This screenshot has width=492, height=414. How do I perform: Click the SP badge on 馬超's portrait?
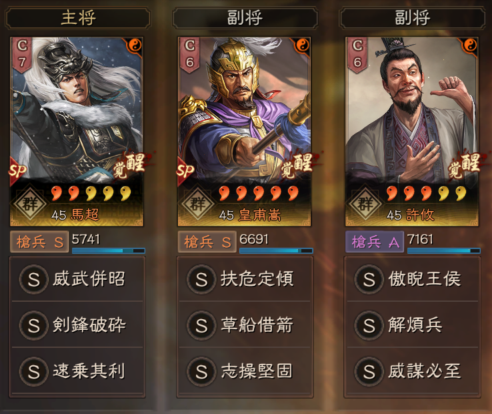point(18,171)
